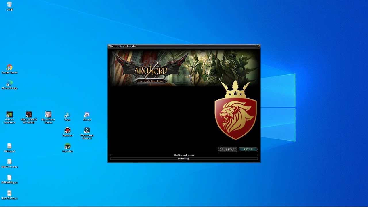Click the Bandicam desktop icon
Screen dimensions: 368x207
pyautogui.click(x=68, y=132)
